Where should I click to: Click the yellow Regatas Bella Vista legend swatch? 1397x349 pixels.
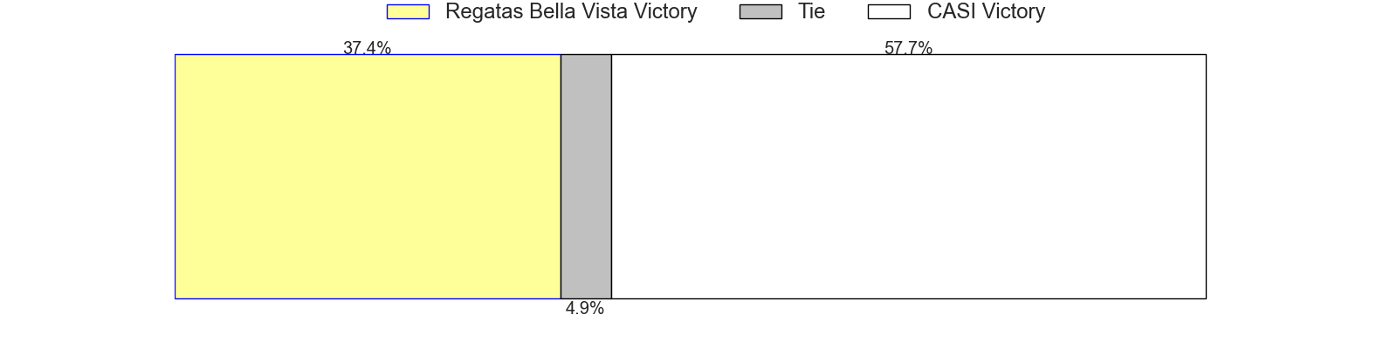click(x=408, y=11)
